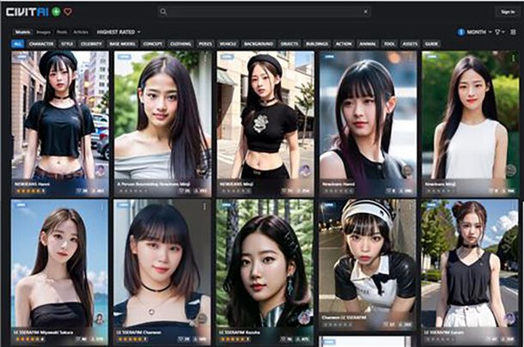Select the CELEBRITY category chip

(x=91, y=44)
